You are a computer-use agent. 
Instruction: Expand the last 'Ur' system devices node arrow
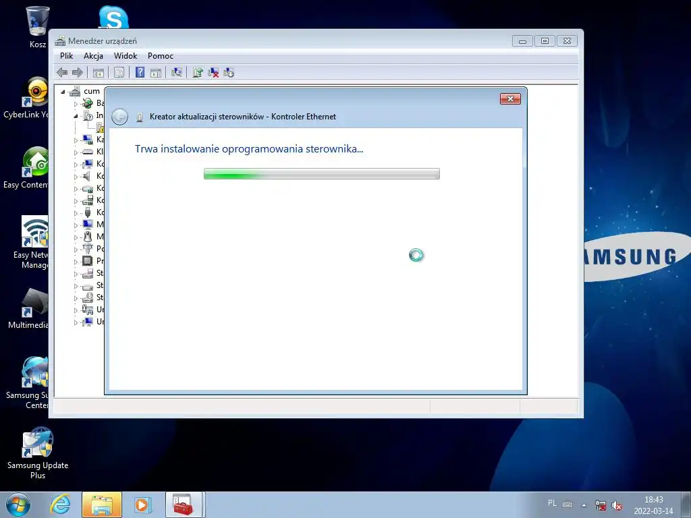[76, 322]
